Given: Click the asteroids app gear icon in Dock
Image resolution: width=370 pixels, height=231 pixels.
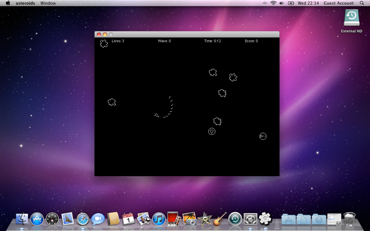Looking at the screenshot, I should coord(265,218).
